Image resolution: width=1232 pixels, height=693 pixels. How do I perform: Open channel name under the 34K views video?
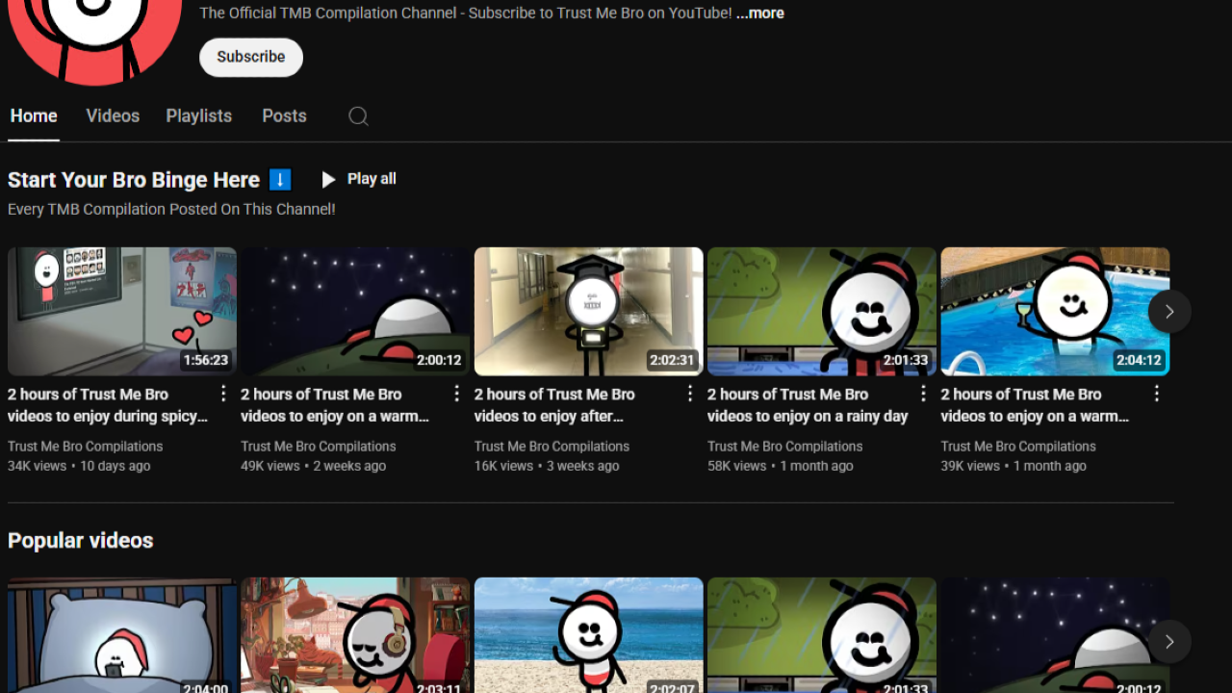(86, 447)
